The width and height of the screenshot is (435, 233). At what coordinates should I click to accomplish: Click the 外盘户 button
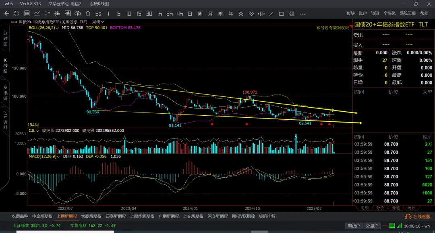coord(372,226)
